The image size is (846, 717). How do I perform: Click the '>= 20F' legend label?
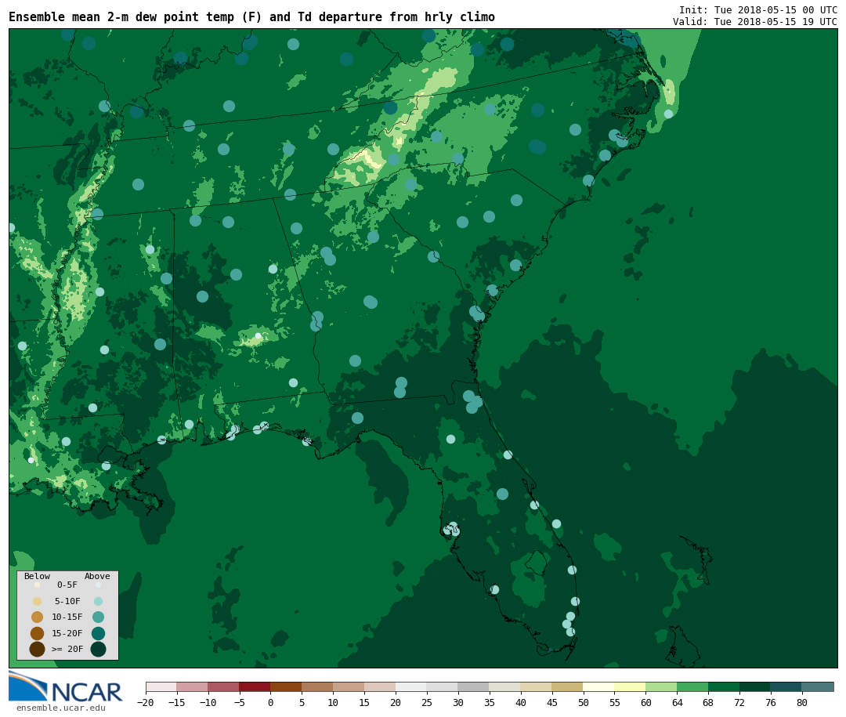[x=67, y=649]
